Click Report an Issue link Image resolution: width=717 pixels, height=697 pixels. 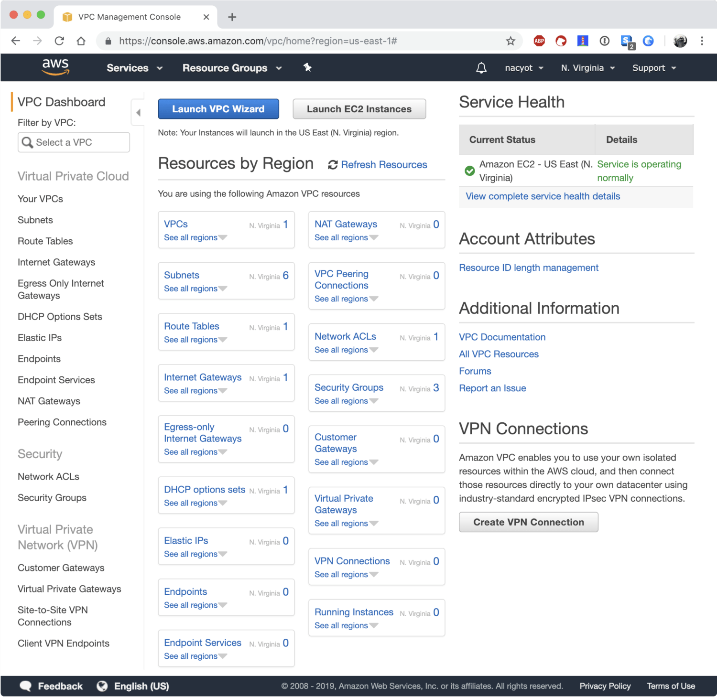pyautogui.click(x=492, y=388)
